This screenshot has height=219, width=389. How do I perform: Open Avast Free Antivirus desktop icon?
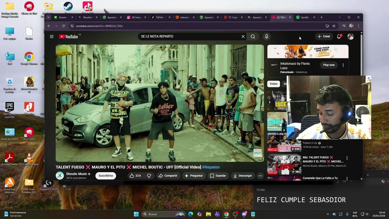10,186
